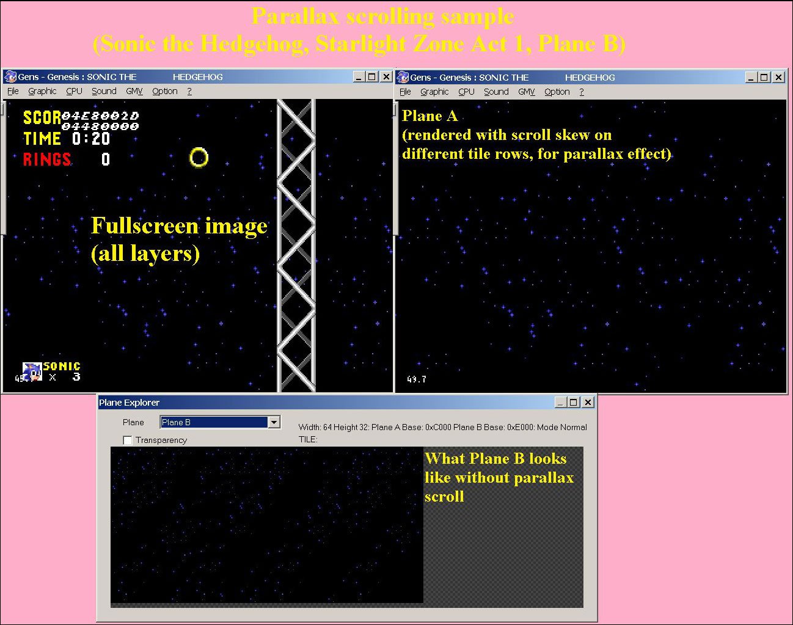
Task: Open File menu in right Gens window
Action: (405, 92)
